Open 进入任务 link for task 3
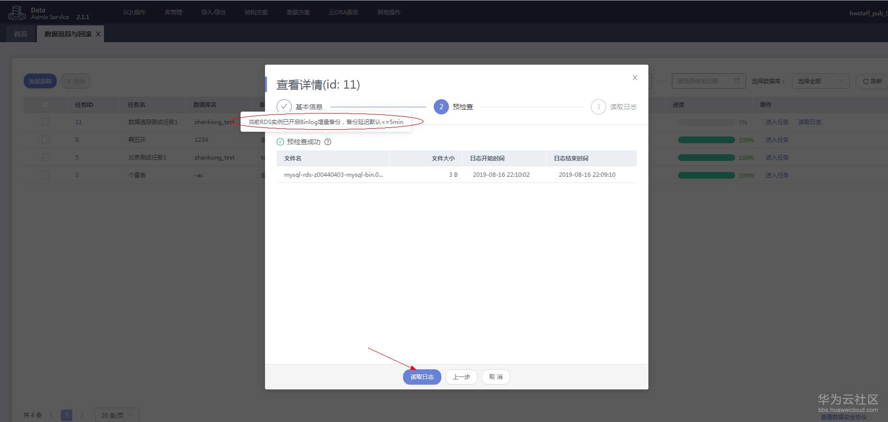888x422 pixels. [777, 175]
